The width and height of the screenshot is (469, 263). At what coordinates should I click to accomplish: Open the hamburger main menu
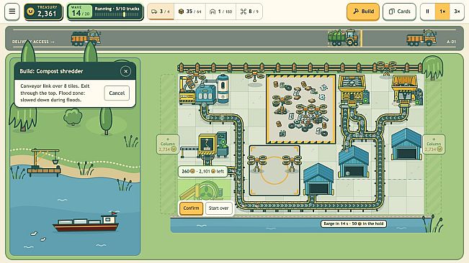tap(12, 11)
